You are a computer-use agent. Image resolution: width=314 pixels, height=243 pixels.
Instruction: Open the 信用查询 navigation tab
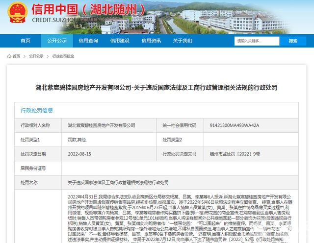coord(88,41)
